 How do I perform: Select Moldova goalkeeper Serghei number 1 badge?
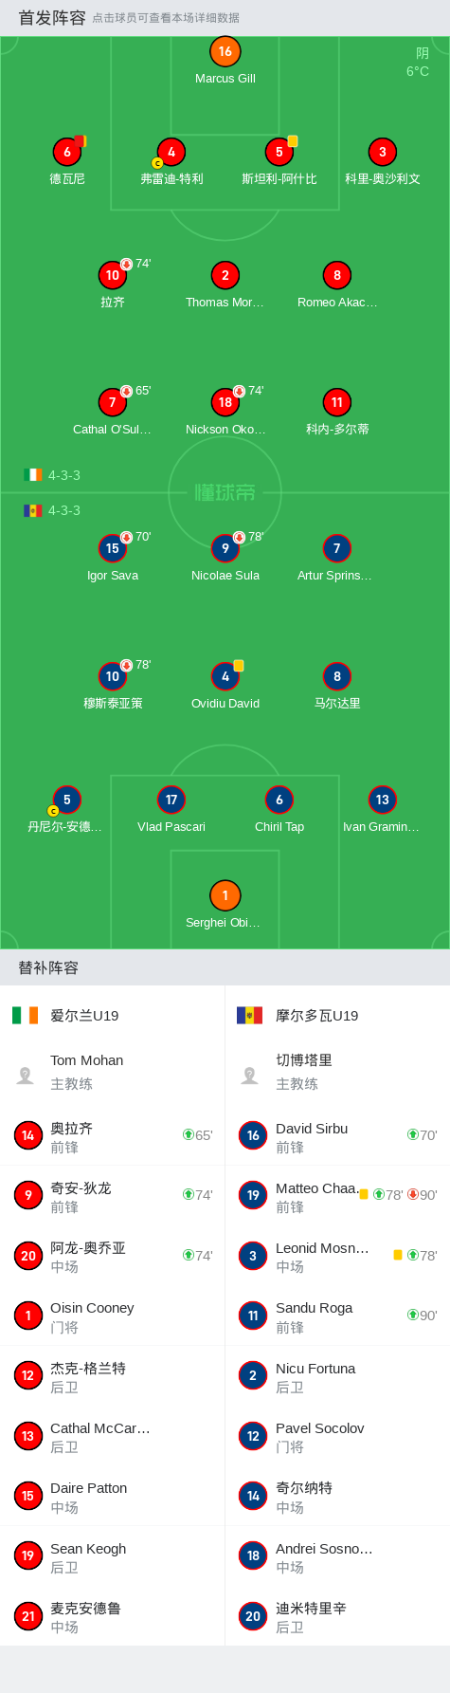click(x=225, y=895)
